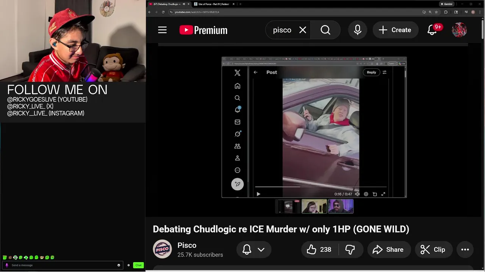Open Chrome three-dot menu
This screenshot has width=485, height=272.
point(479,12)
